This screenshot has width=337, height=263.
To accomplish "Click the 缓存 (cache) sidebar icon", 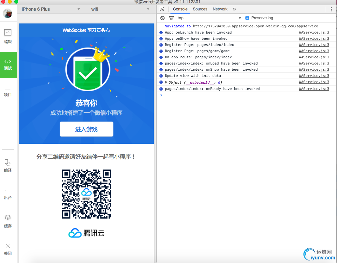I will (x=8, y=221).
